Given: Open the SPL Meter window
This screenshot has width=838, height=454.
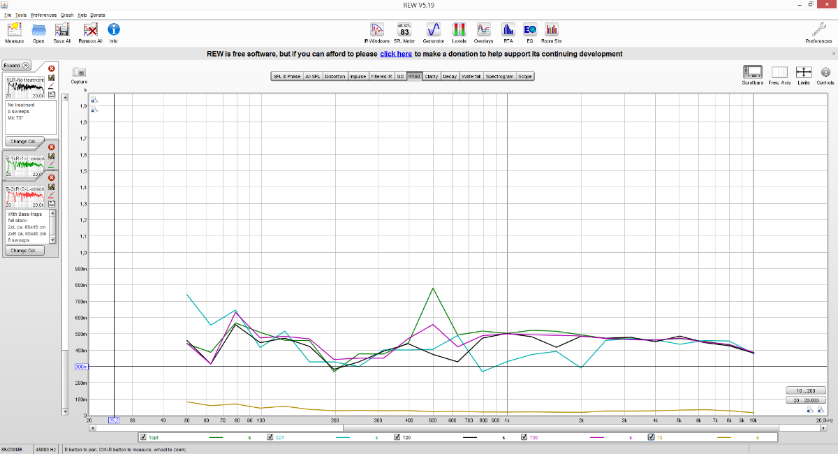Looking at the screenshot, I should (x=404, y=32).
